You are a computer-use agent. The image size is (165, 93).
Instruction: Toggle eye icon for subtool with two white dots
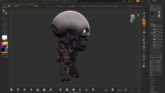[161, 33]
